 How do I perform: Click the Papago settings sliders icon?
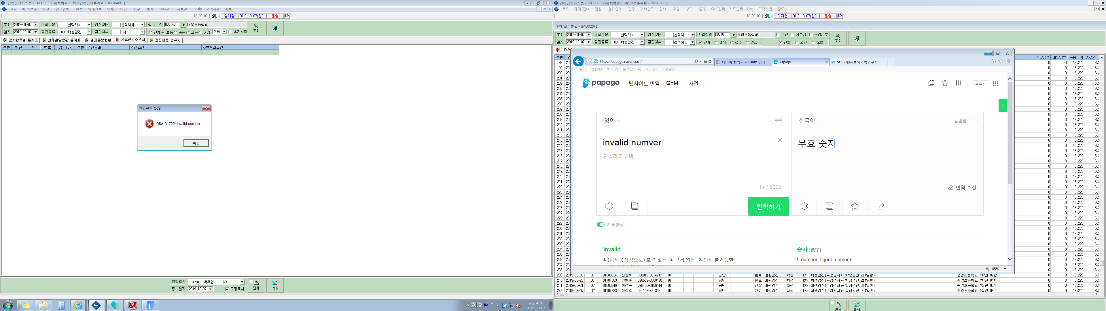click(x=958, y=83)
